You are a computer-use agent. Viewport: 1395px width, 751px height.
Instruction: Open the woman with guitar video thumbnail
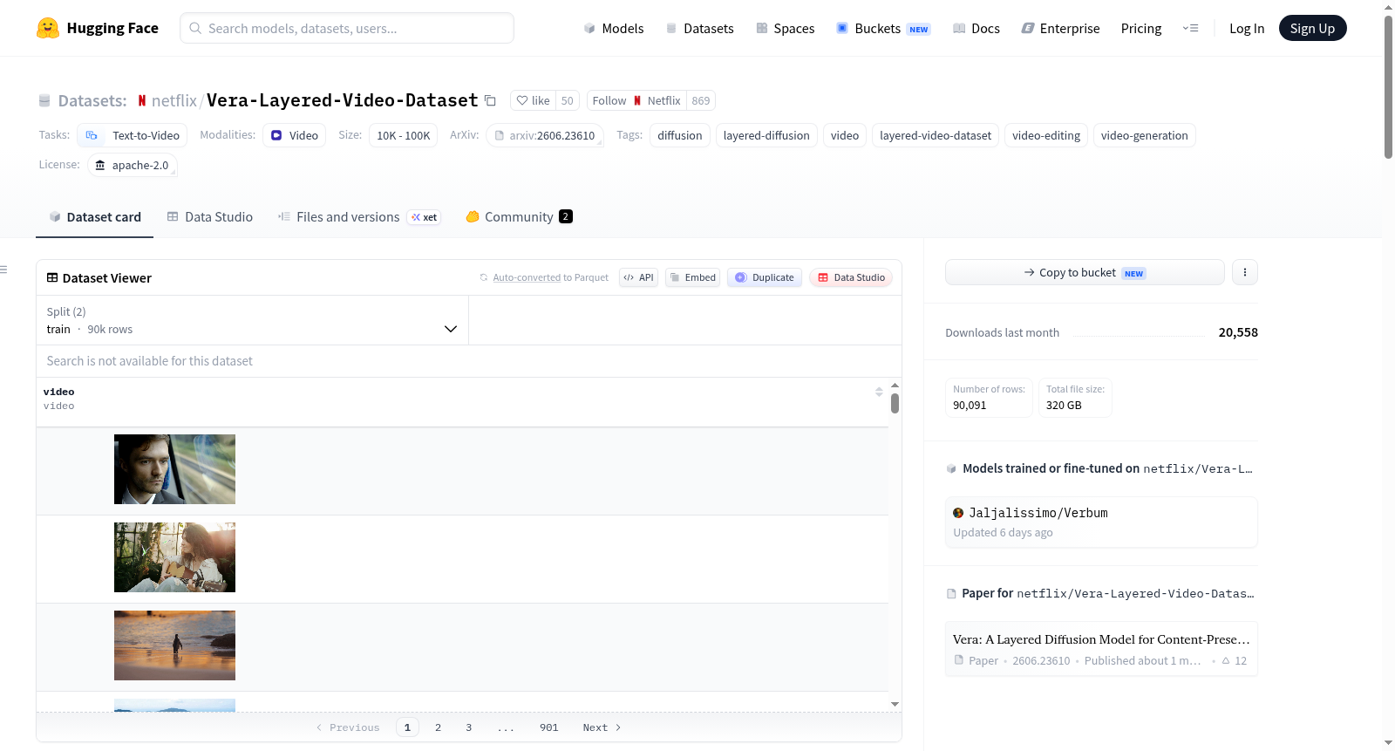click(174, 557)
